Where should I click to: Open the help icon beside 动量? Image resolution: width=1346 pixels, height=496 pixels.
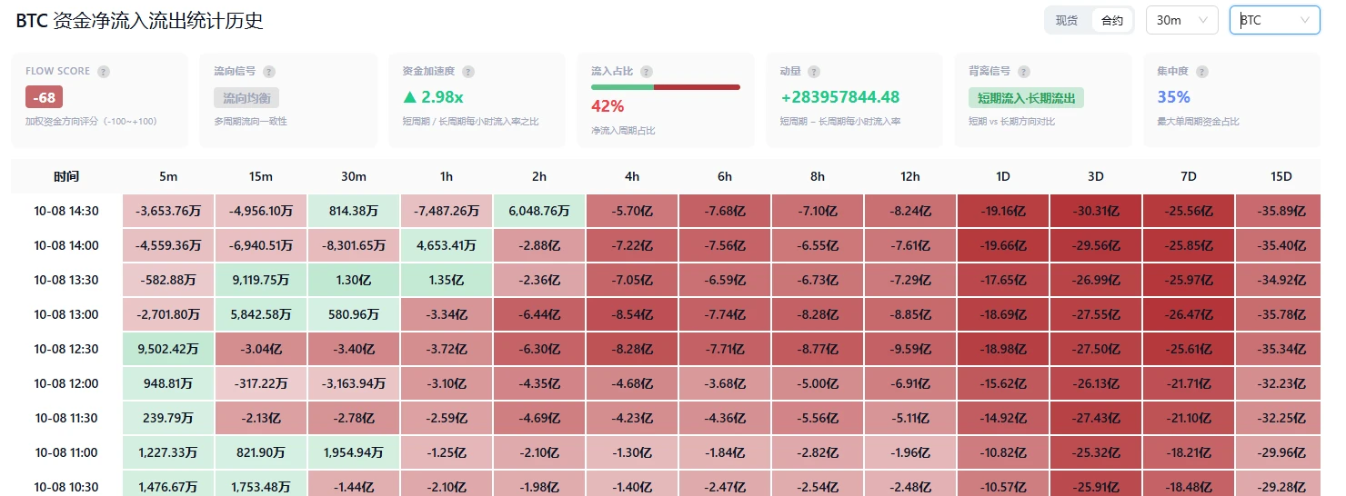(x=814, y=72)
